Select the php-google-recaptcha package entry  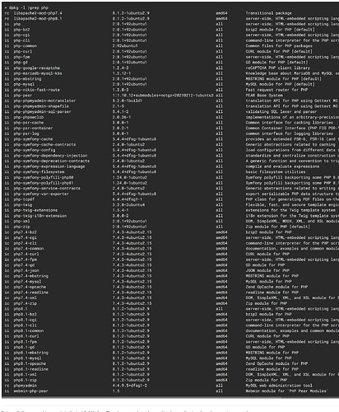tap(37, 68)
